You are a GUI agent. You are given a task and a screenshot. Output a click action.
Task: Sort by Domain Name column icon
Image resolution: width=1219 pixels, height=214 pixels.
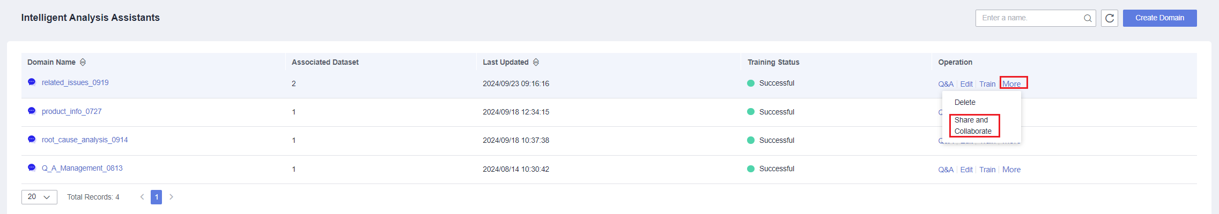[x=83, y=62]
